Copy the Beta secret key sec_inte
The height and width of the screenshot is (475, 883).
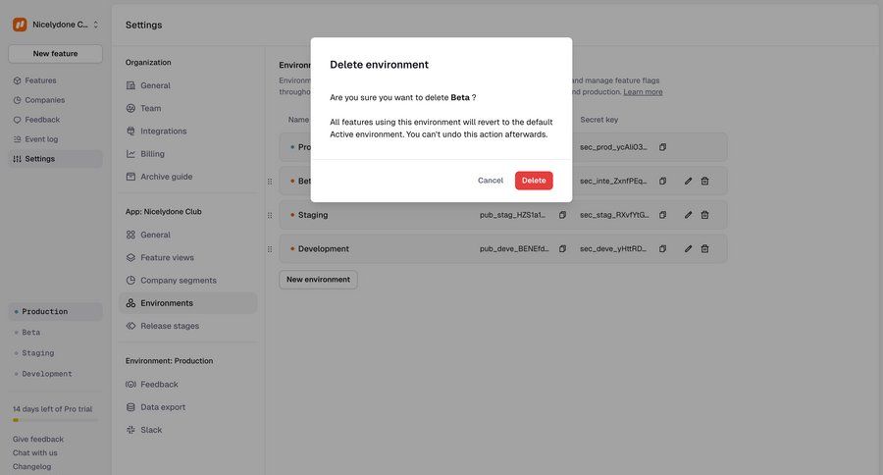pyautogui.click(x=663, y=181)
